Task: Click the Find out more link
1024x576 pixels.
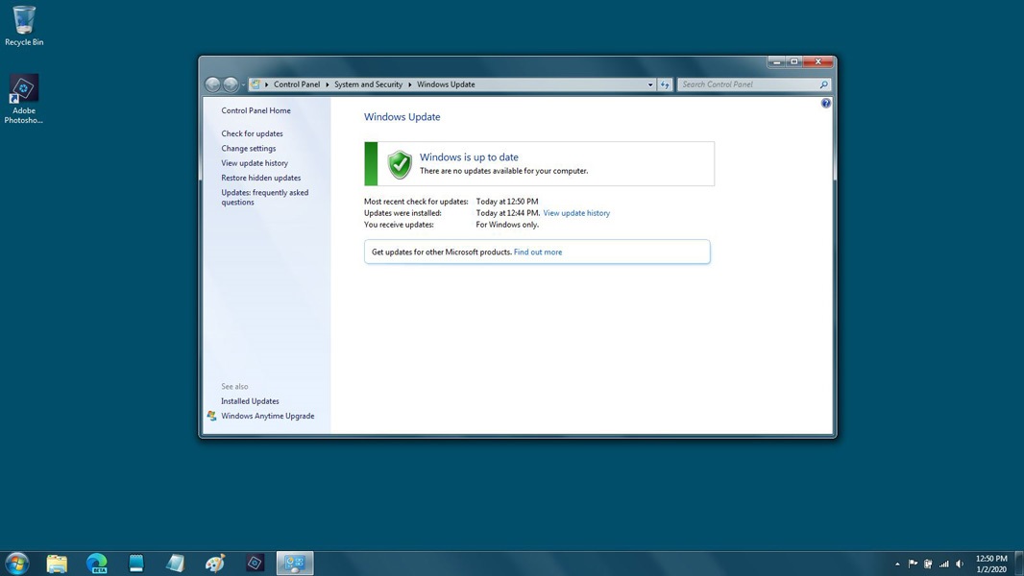Action: click(x=538, y=252)
